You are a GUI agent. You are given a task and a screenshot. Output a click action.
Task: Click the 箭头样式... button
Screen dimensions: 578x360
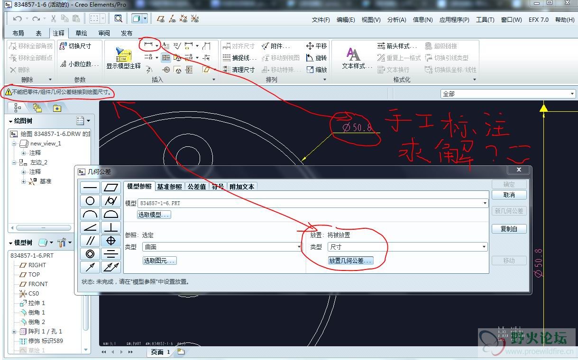(x=397, y=46)
